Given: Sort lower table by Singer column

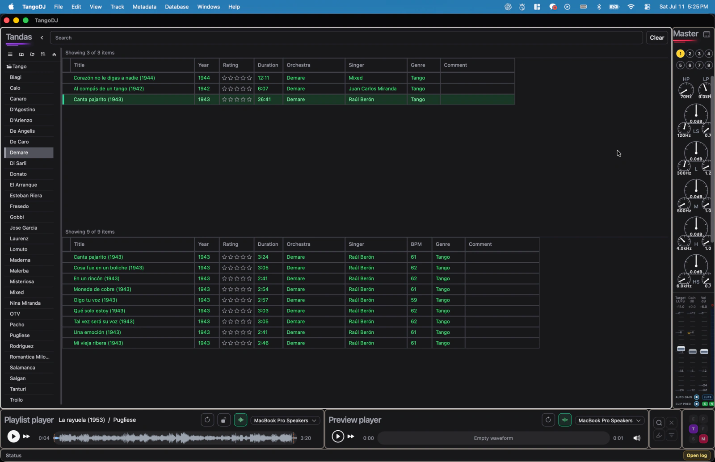Looking at the screenshot, I should (376, 244).
